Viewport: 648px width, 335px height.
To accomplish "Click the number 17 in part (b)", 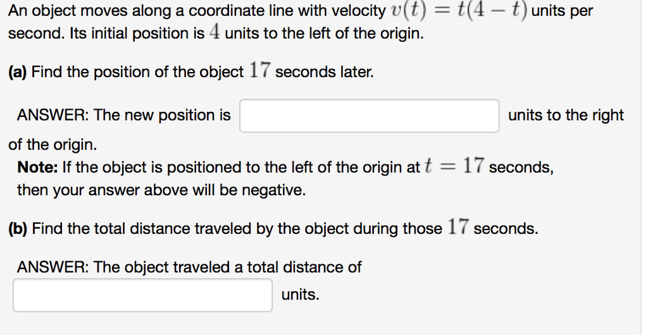I will click(x=458, y=228).
